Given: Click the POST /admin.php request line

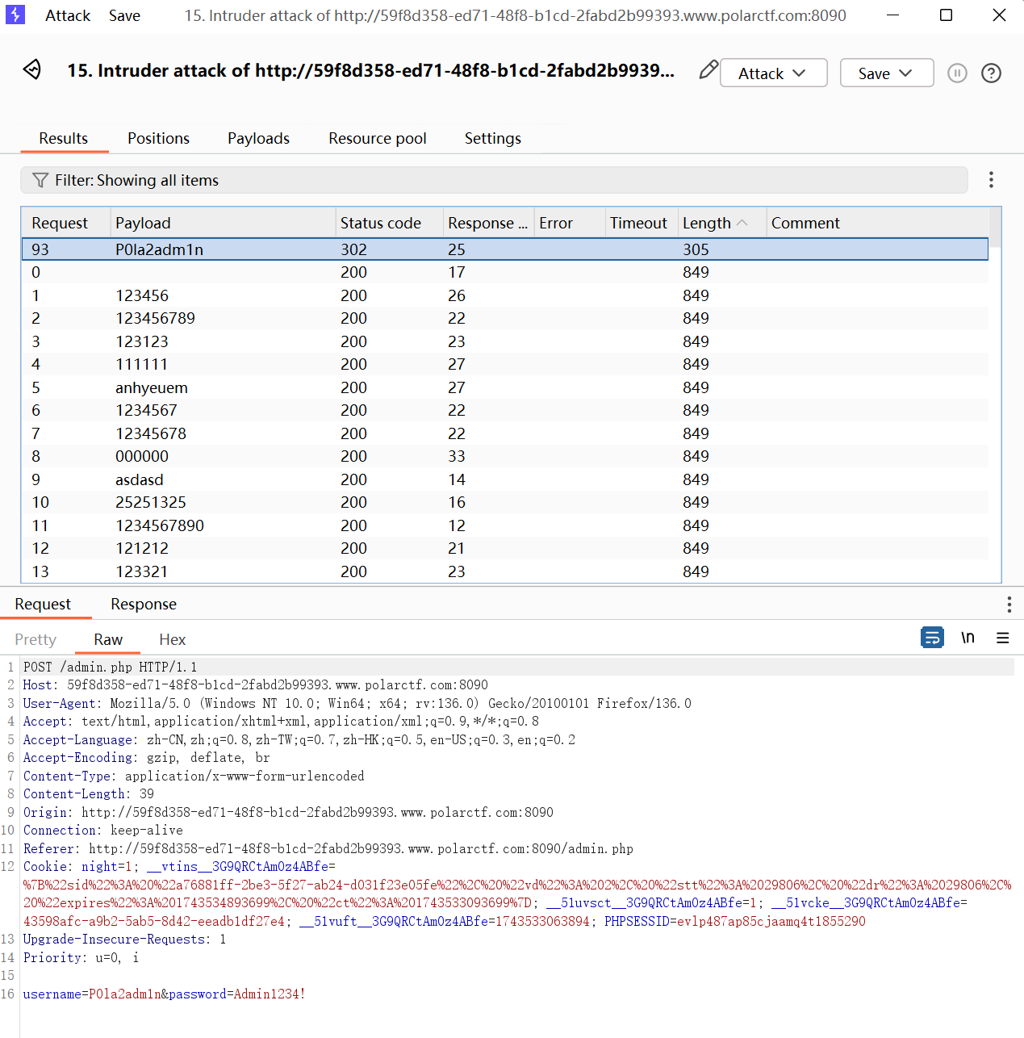Looking at the screenshot, I should tap(110, 667).
